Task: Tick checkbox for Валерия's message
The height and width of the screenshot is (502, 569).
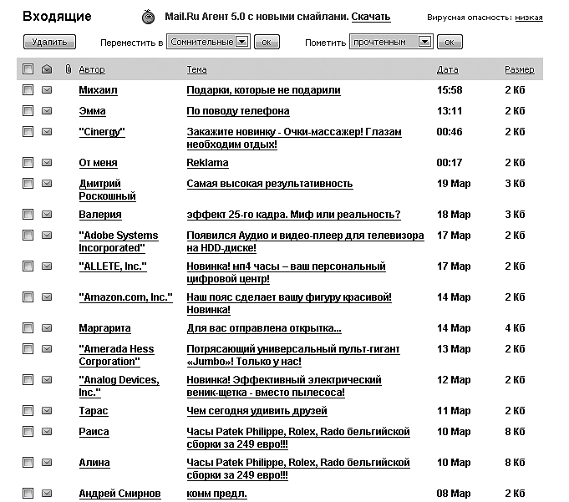Action: 28,215
